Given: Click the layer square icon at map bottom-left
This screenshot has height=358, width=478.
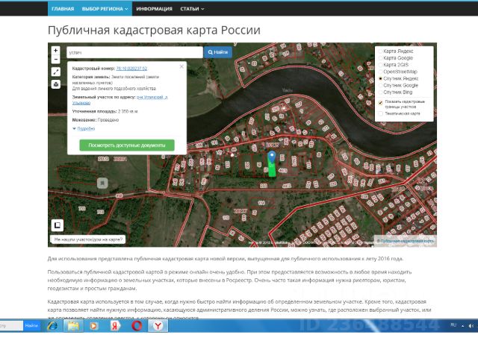Looking at the screenshot, I should [56, 224].
